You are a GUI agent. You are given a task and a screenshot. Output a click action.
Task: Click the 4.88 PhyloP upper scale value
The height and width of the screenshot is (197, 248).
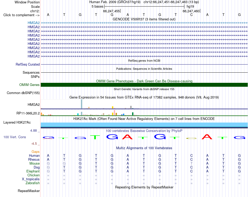point(33,131)
